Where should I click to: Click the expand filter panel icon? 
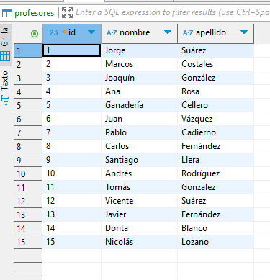click(67, 12)
